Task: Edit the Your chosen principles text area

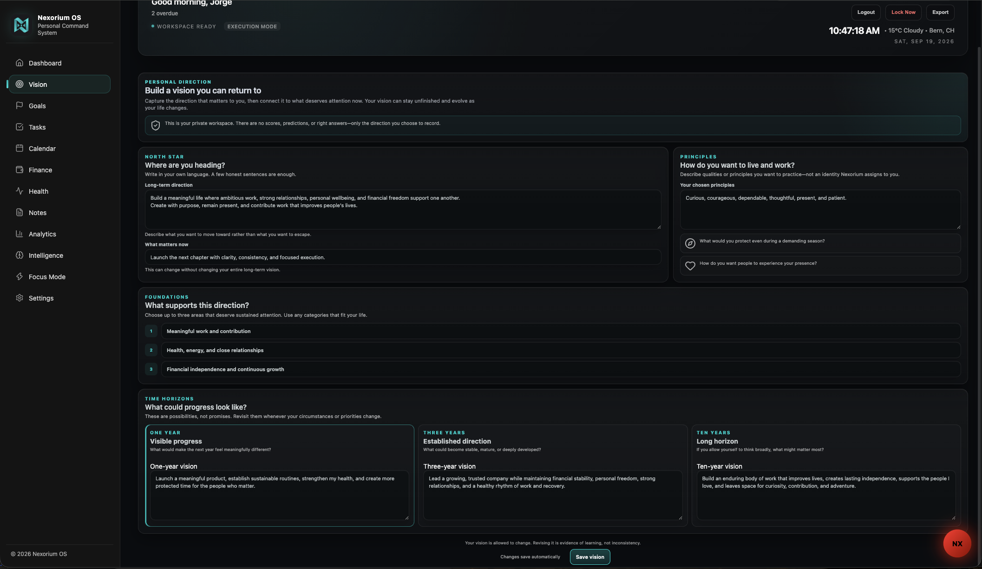Action: [820, 209]
